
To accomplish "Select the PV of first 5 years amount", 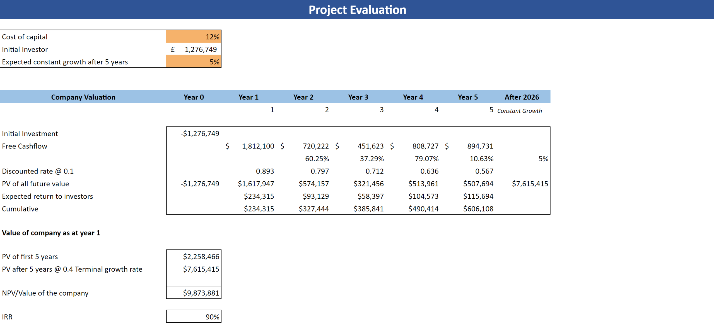I will click(x=201, y=257).
